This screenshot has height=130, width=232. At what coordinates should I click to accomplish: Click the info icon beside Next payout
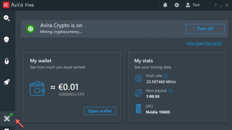pos(171,91)
